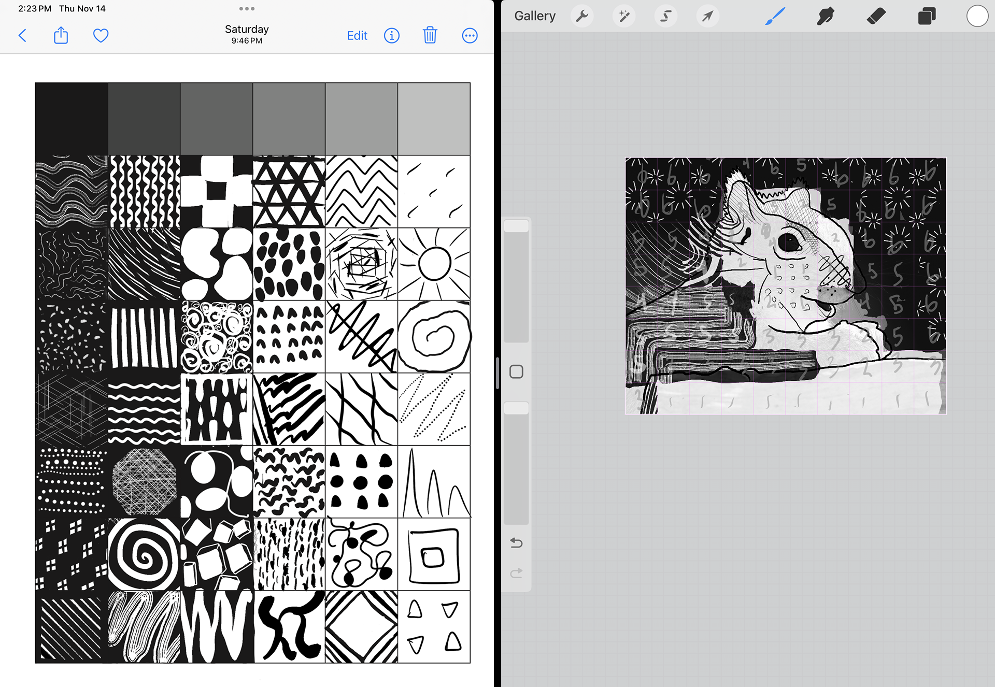
Task: Tap the Modify square button in the sidebar
Action: (516, 371)
